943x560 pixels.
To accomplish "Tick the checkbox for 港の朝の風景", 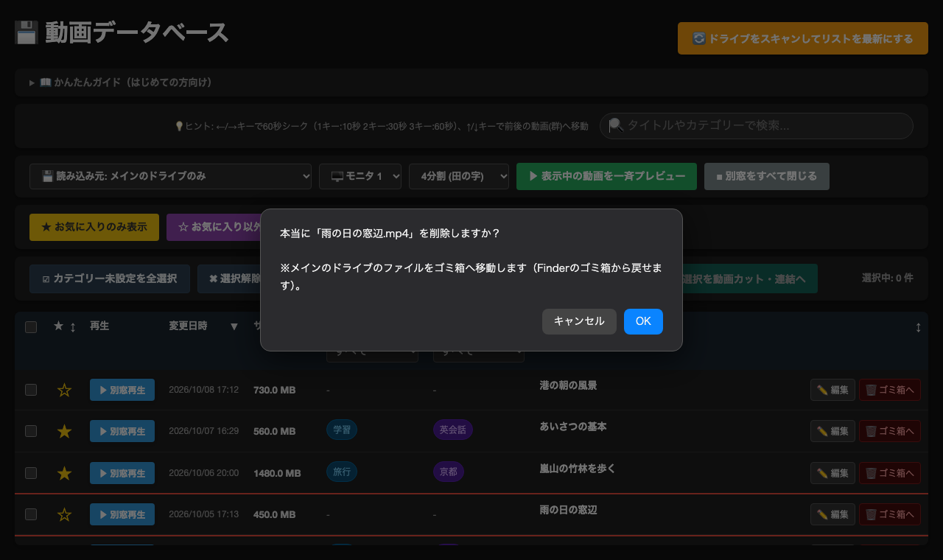I will (31, 390).
